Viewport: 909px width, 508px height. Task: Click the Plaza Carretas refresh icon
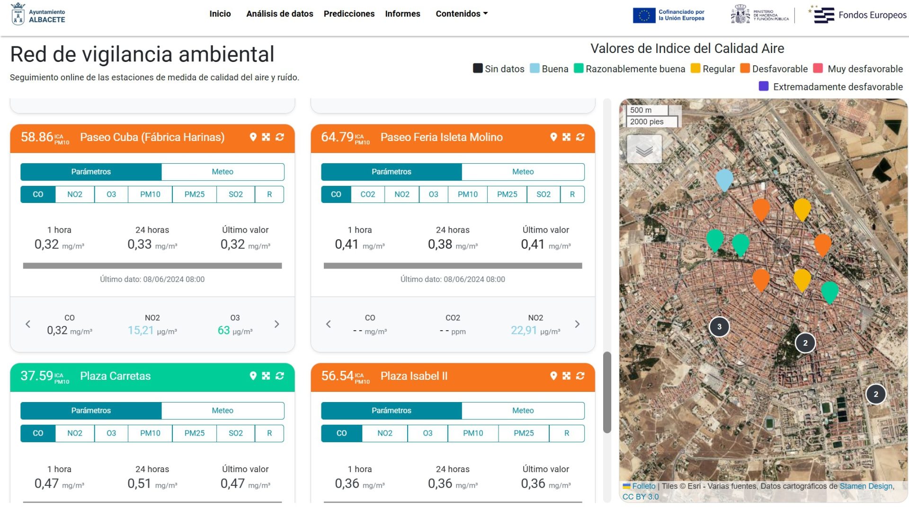[280, 376]
